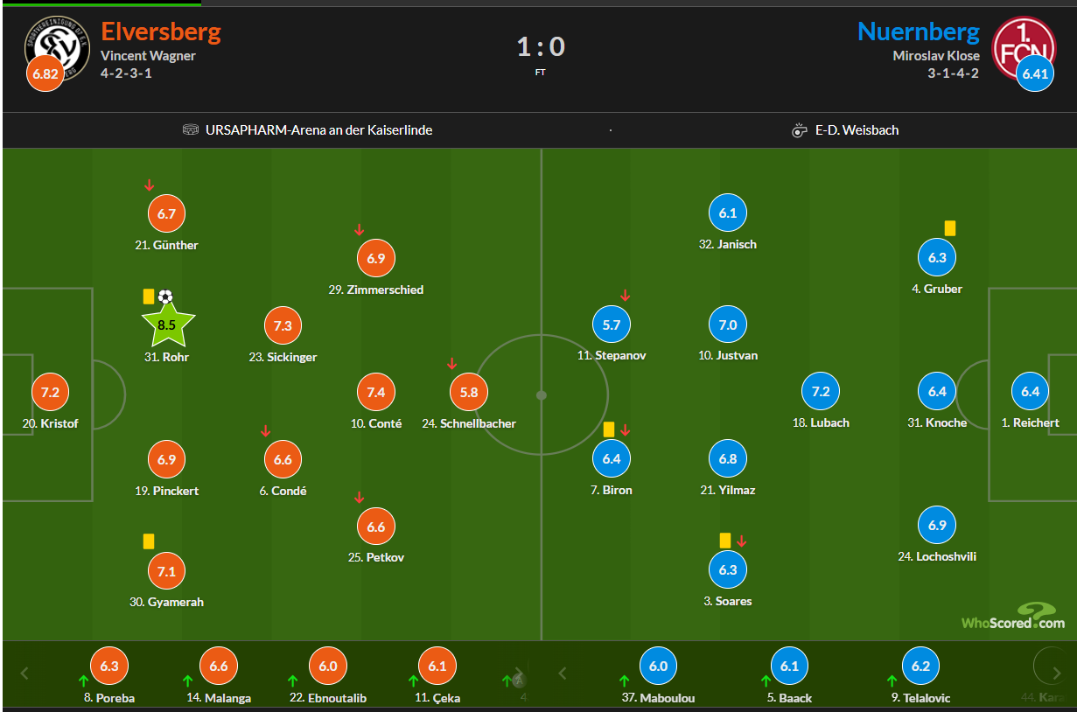This screenshot has width=1077, height=712.
Task: Show previous Elversberg substitutes with left arrow
Action: [x=24, y=674]
